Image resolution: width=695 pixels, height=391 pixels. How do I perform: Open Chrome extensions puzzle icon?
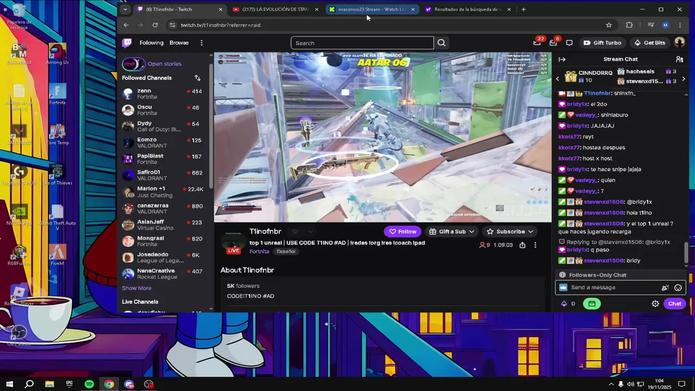coord(629,25)
